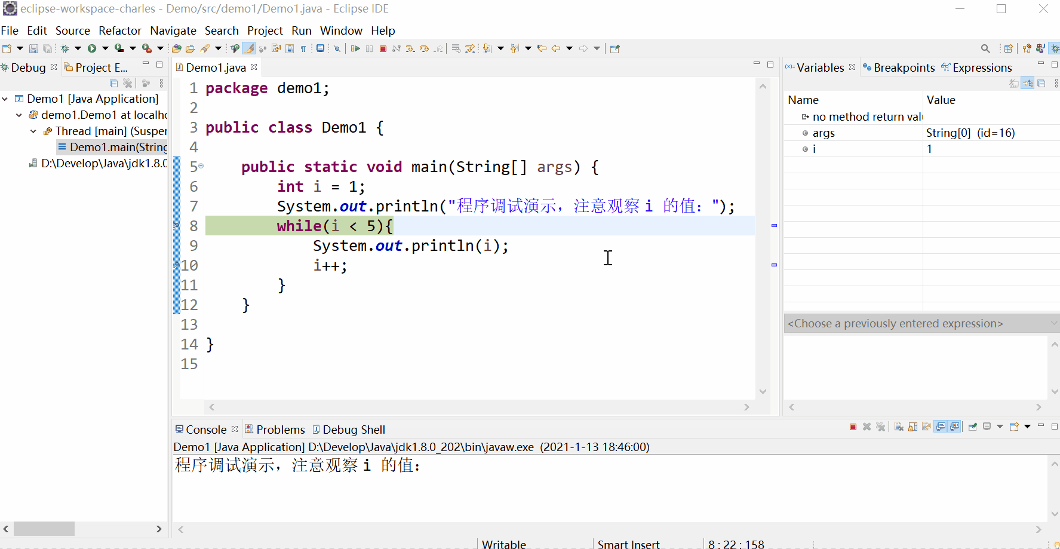
Task: Collapse Demo1 [Java Application] tree node
Action: (5, 99)
